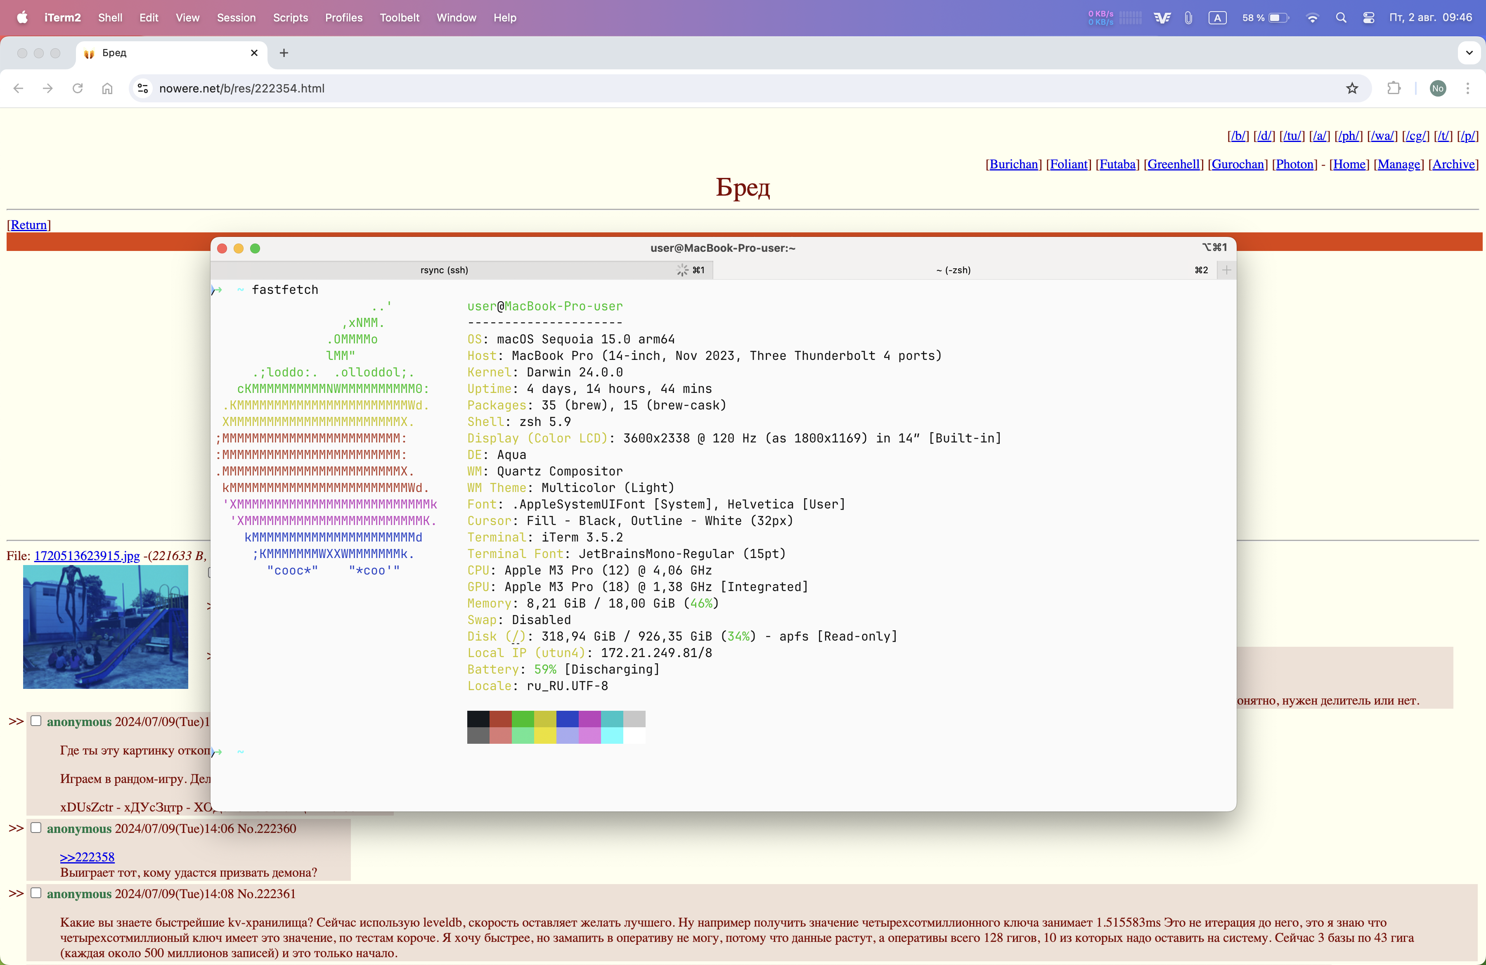Image resolution: width=1486 pixels, height=965 pixels.
Task: Open the Apple menu
Action: 22,17
